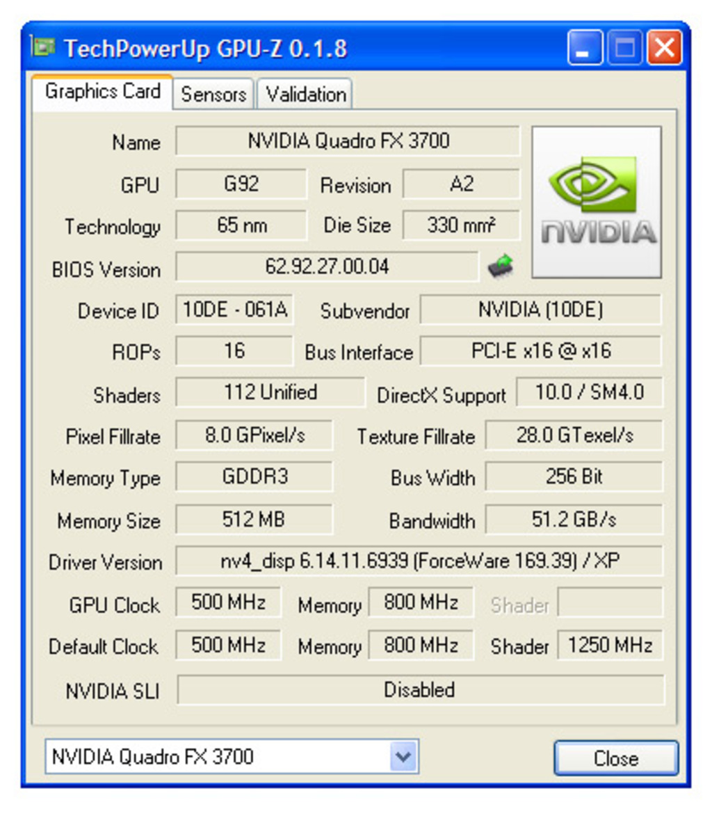Screen dimensions: 712x814
Task: Close the GPU-Z window with red X
Action: [x=664, y=48]
